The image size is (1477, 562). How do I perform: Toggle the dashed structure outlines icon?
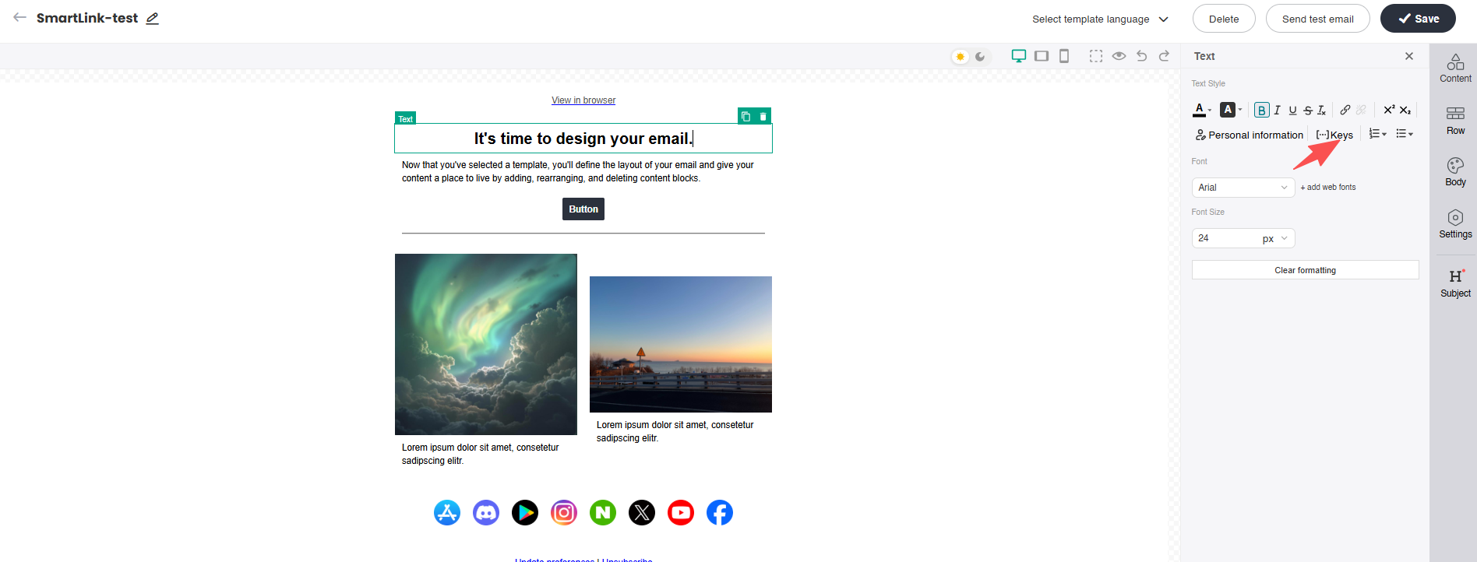pyautogui.click(x=1096, y=56)
